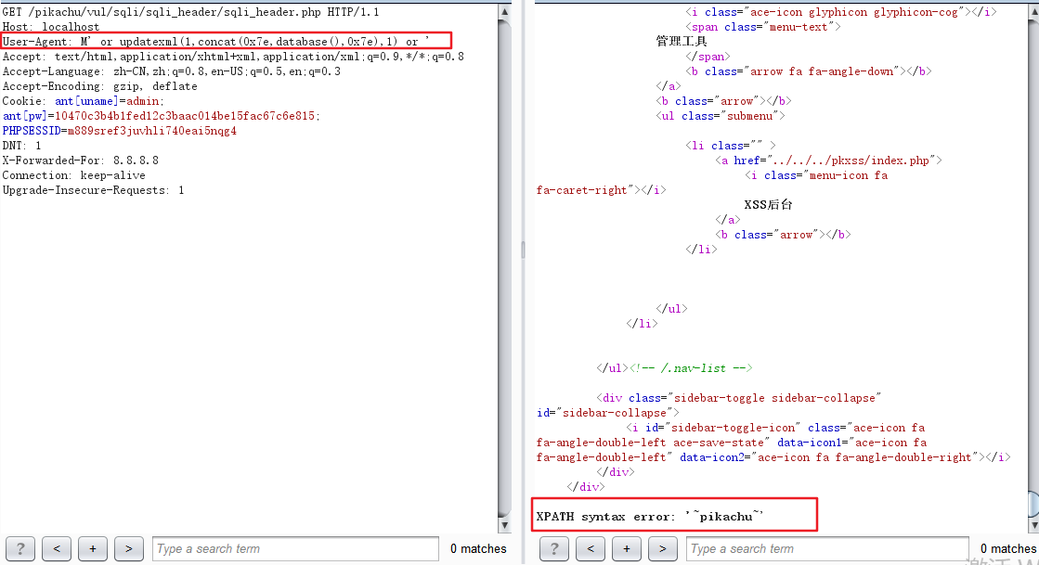The image size is (1039, 565).
Task: Click the DNT: 1 header line
Action: (22, 146)
